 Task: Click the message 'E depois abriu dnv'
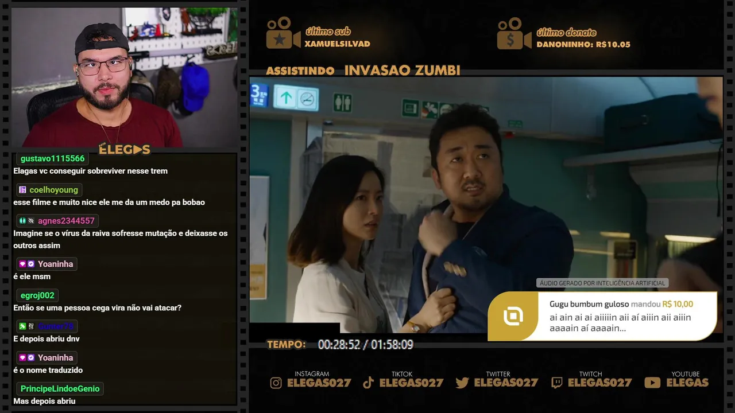point(46,338)
